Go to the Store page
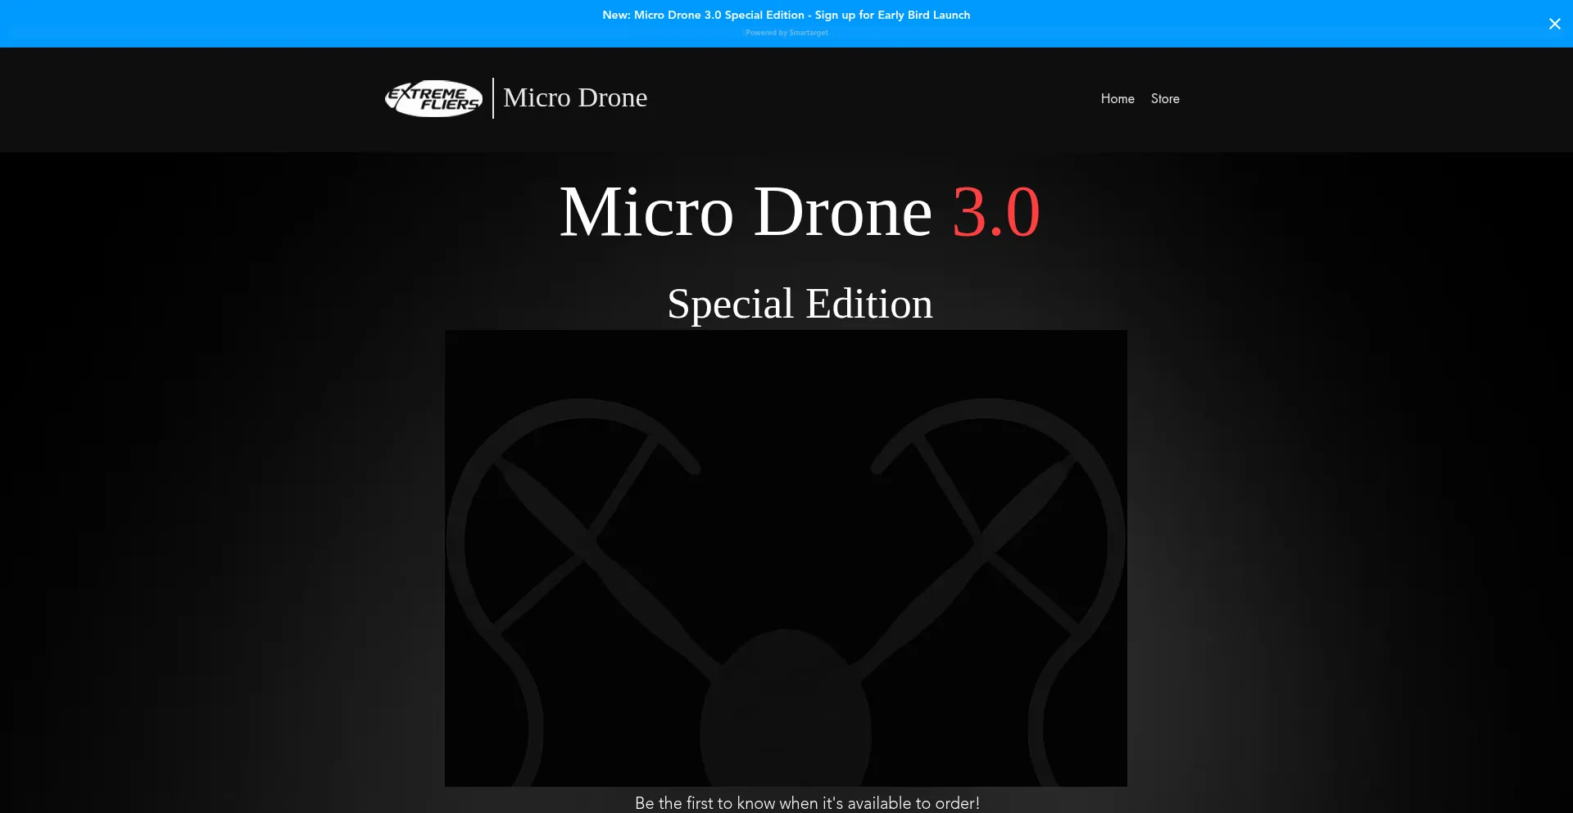This screenshot has width=1573, height=813. [1164, 98]
